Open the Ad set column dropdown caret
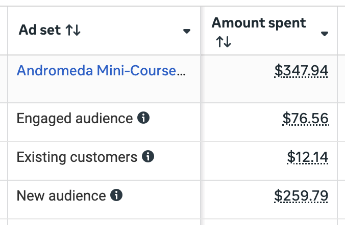This screenshot has height=225, width=345. tap(187, 31)
